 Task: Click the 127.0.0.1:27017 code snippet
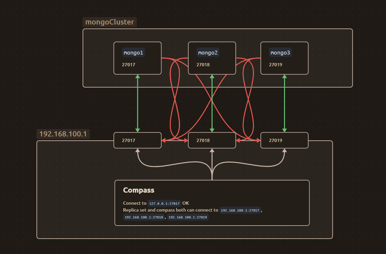click(x=164, y=203)
